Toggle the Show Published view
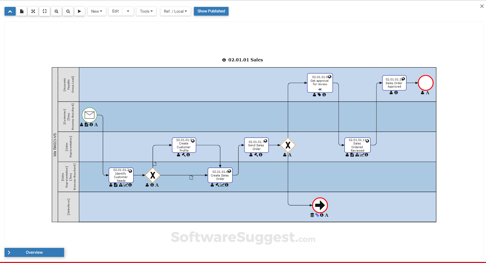 coord(211,11)
